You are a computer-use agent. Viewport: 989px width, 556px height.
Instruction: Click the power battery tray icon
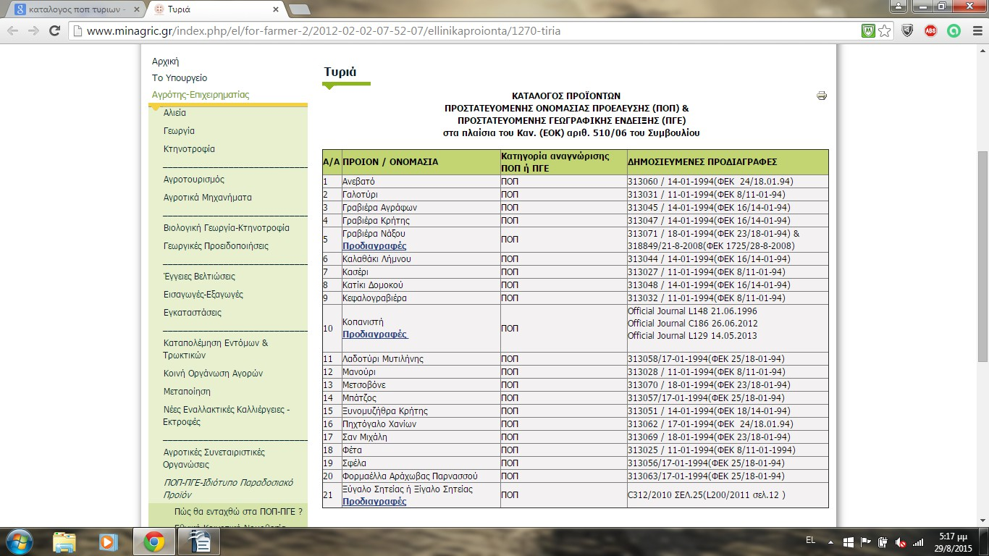883,542
